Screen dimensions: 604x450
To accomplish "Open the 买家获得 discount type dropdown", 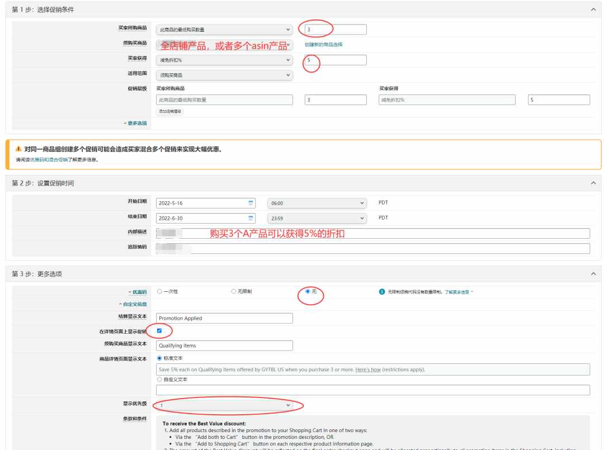I will pos(224,60).
